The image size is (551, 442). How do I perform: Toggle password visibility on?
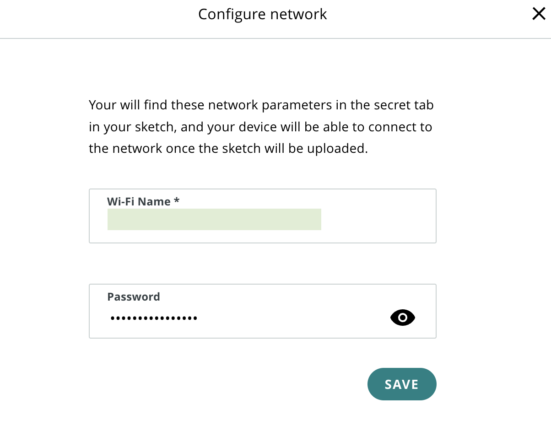pos(403,318)
